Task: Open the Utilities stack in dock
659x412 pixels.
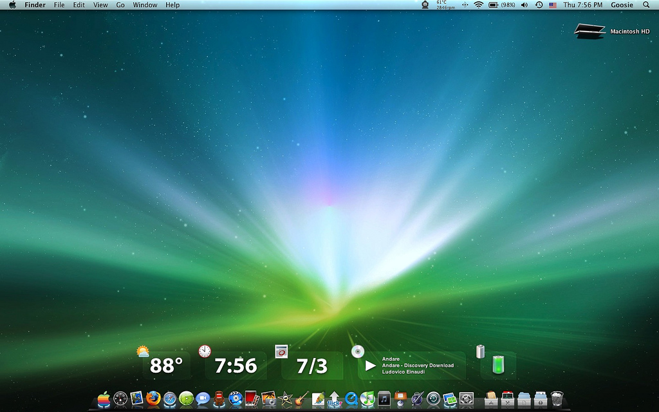Action: [x=507, y=398]
